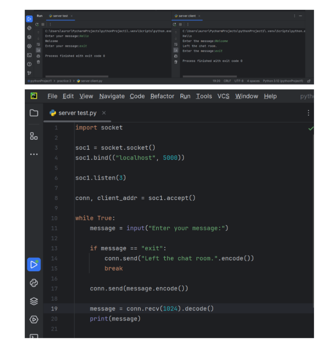Open the Window menu

click(247, 96)
